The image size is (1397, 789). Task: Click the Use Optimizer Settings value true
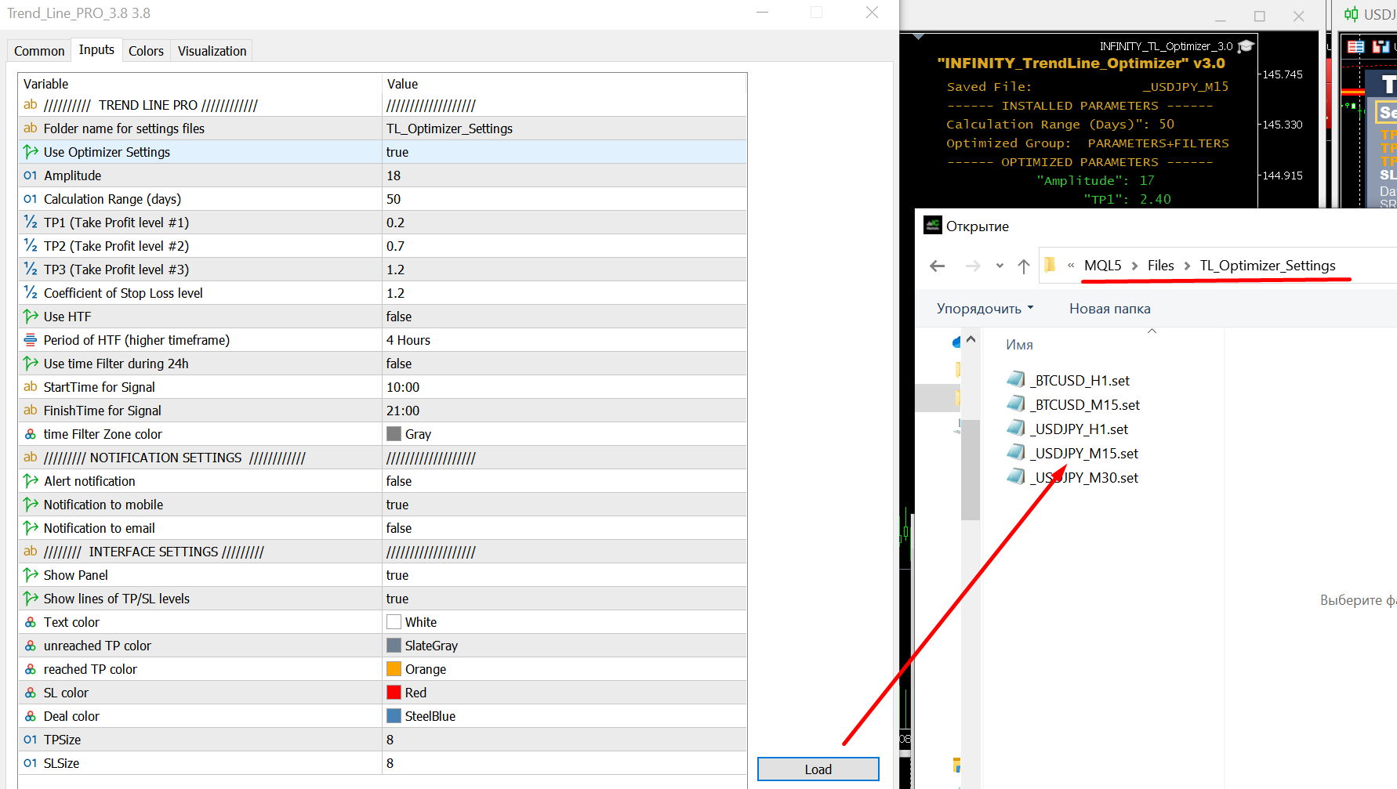[397, 152]
